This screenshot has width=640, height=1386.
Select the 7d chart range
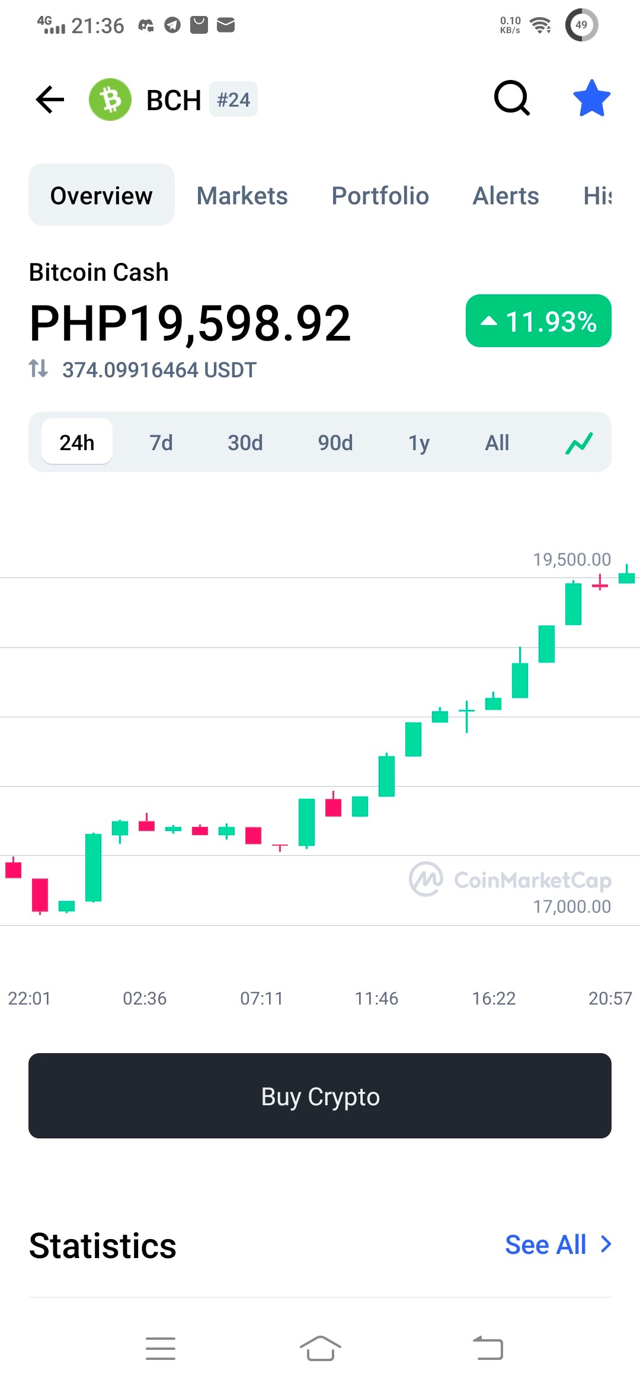pyautogui.click(x=161, y=442)
